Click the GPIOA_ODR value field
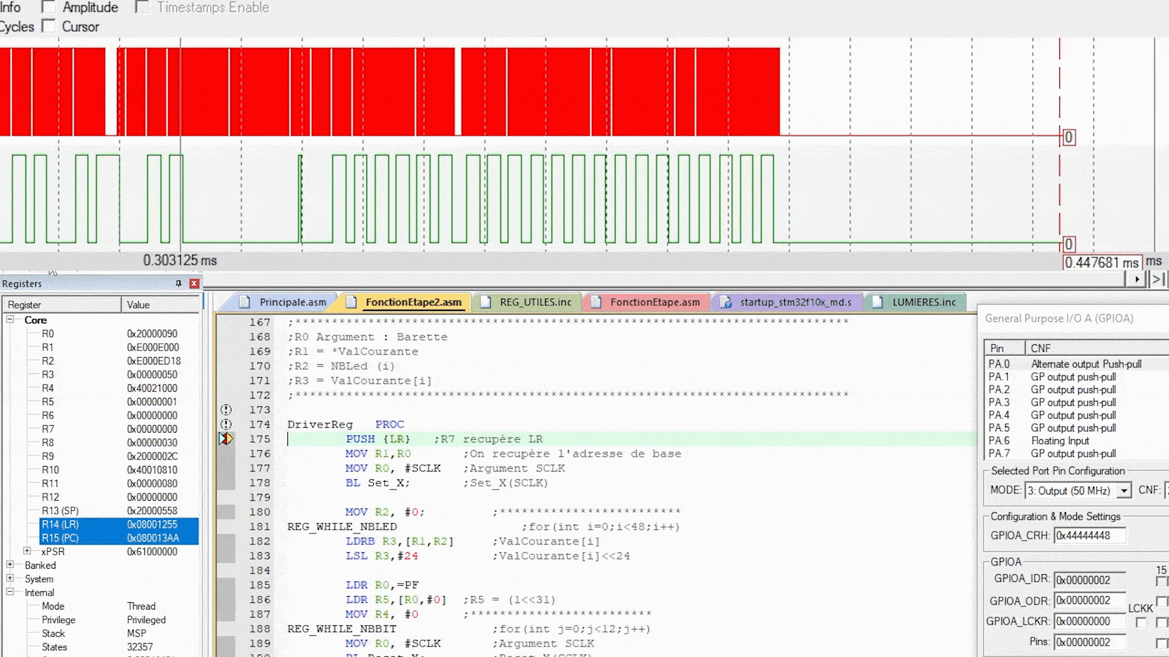1169x657 pixels. tap(1090, 600)
